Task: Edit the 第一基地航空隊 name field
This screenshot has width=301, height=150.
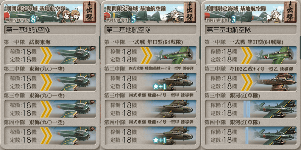Action: pyautogui.click(x=50, y=30)
